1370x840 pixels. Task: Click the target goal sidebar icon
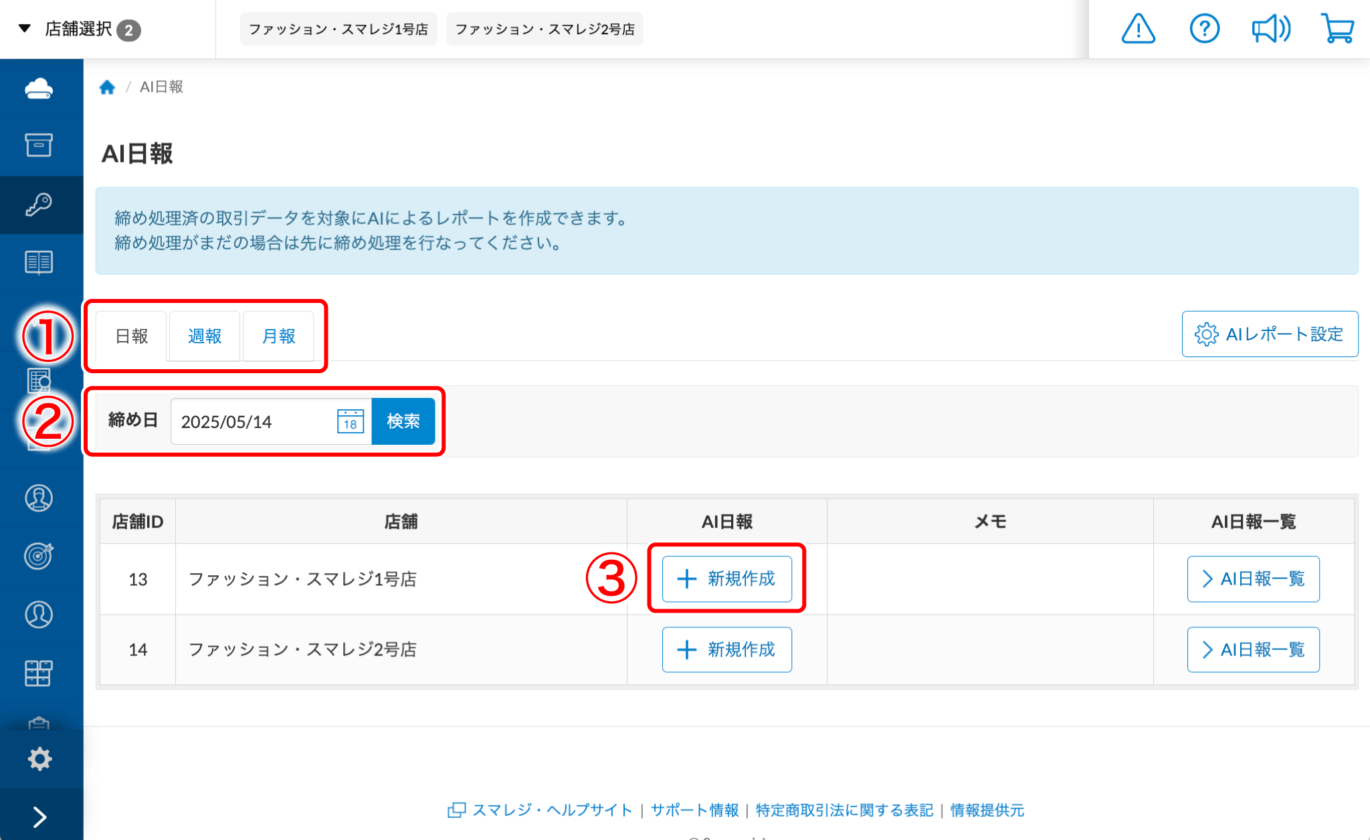[x=39, y=556]
